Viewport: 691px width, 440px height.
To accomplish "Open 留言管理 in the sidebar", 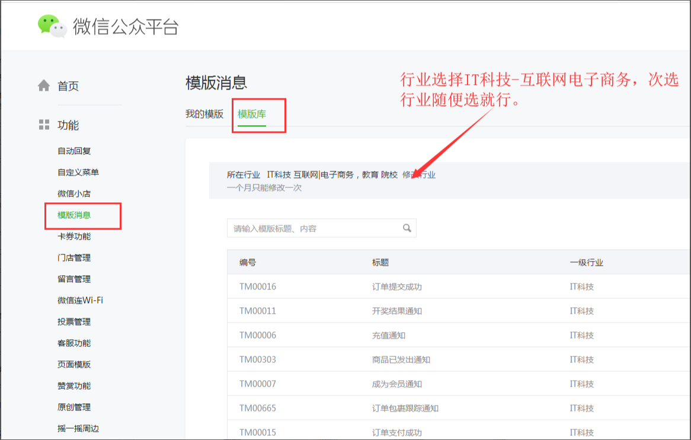I will (x=74, y=279).
